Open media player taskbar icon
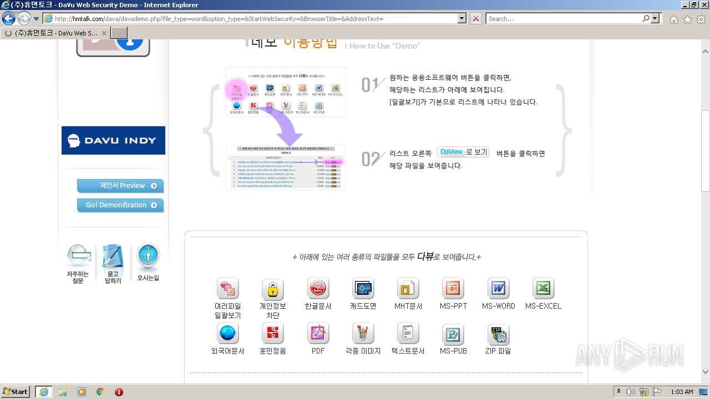This screenshot has height=399, width=710. coord(82,391)
